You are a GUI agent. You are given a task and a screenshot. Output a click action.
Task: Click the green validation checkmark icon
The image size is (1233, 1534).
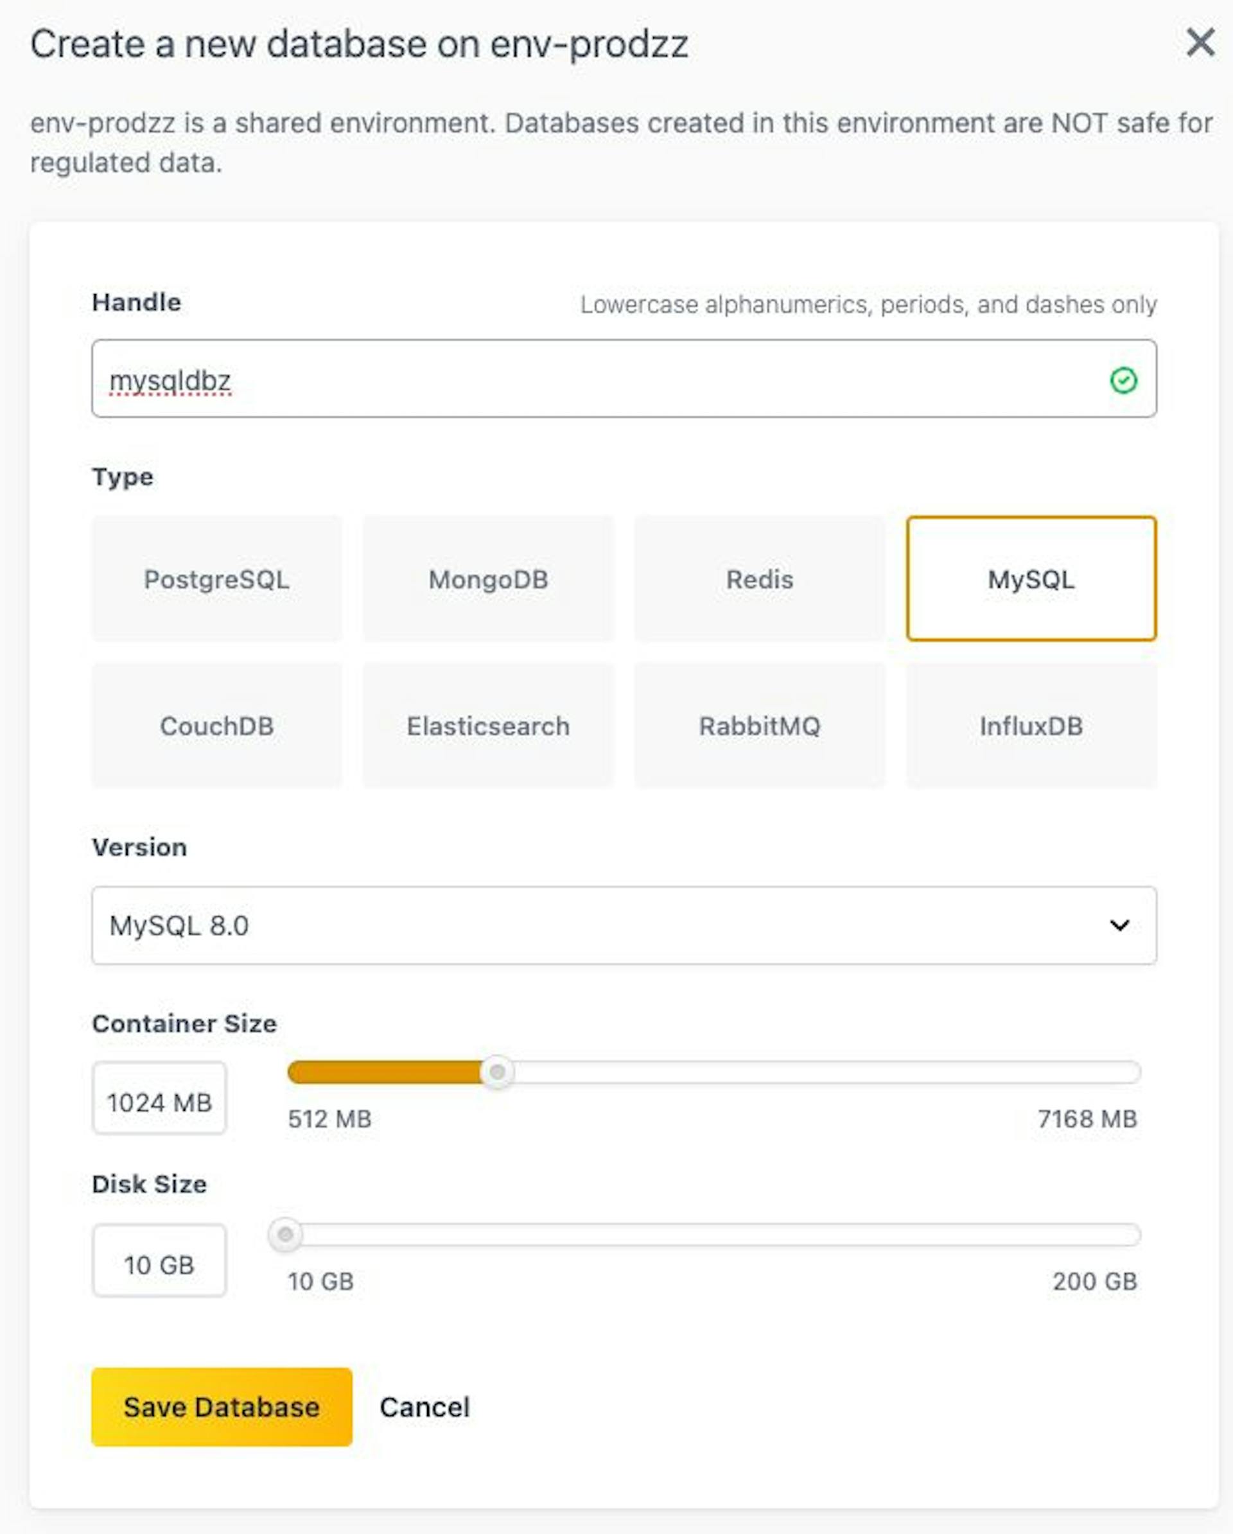[x=1123, y=380]
